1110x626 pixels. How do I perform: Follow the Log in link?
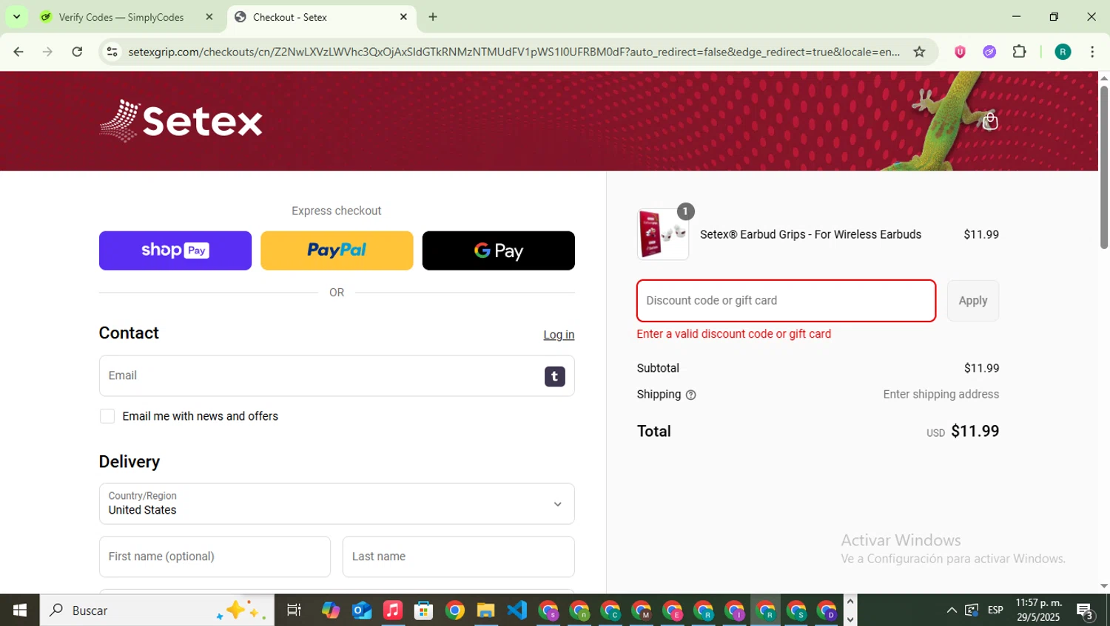point(559,335)
